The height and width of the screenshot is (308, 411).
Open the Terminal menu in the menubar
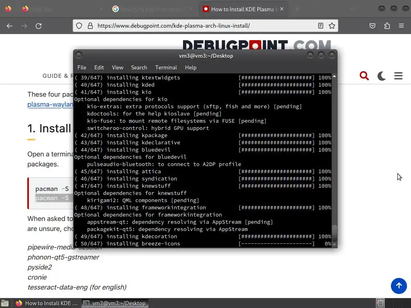pos(166,67)
